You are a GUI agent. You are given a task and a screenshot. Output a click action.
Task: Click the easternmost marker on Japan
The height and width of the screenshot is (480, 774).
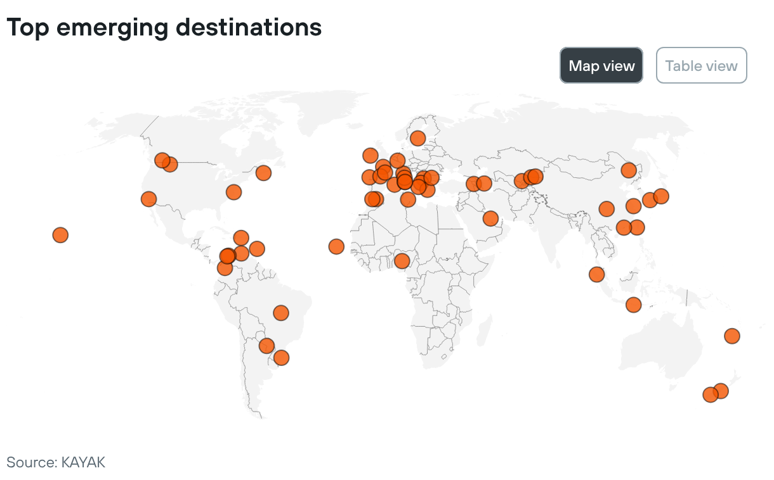pos(661,196)
